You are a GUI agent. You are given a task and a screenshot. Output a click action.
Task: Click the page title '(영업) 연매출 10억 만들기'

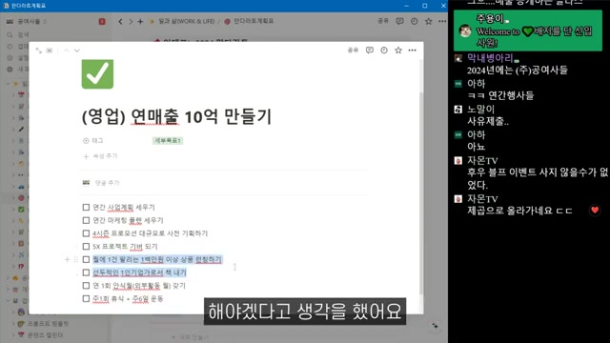point(176,116)
